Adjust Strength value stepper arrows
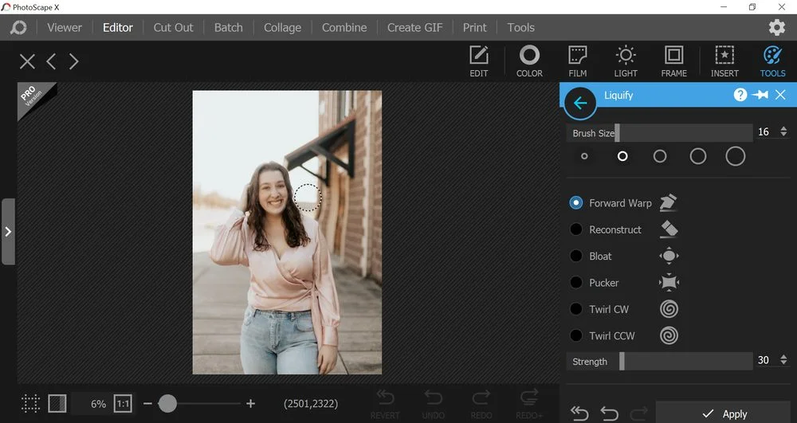This screenshot has height=423, width=797. [x=783, y=361]
